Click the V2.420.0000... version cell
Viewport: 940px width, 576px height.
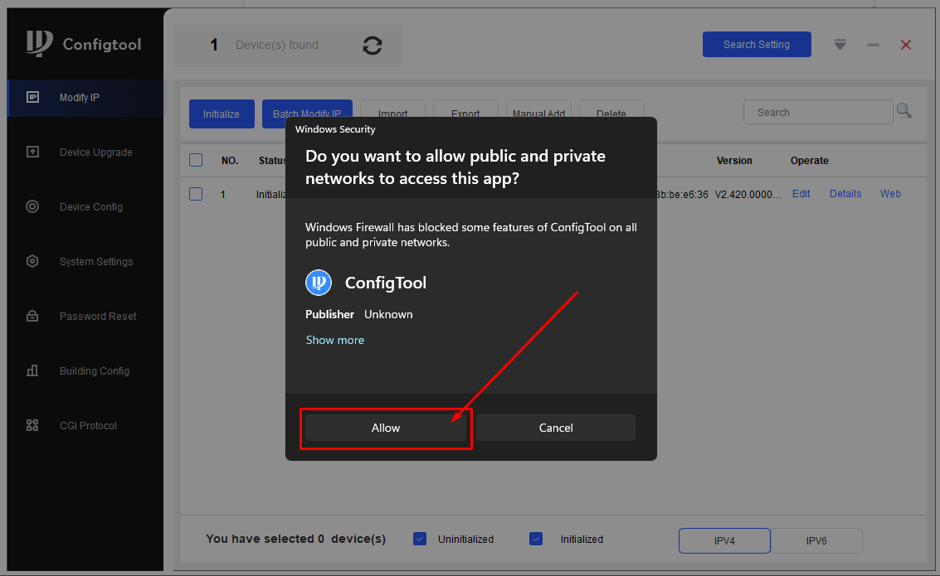coord(748,195)
